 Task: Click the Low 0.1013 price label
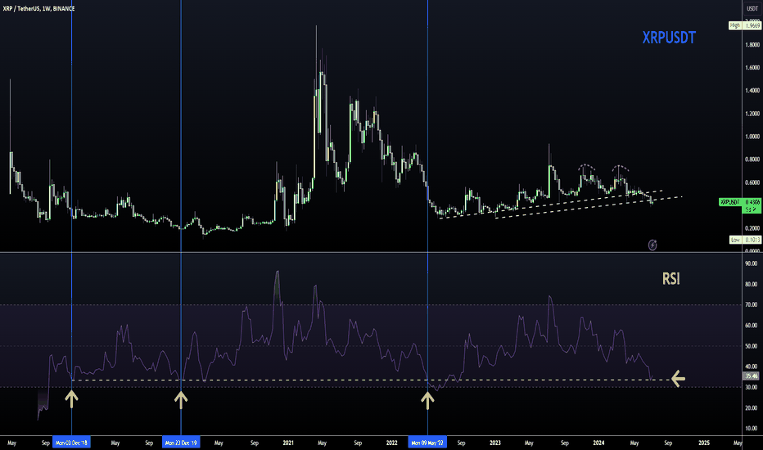pos(745,240)
